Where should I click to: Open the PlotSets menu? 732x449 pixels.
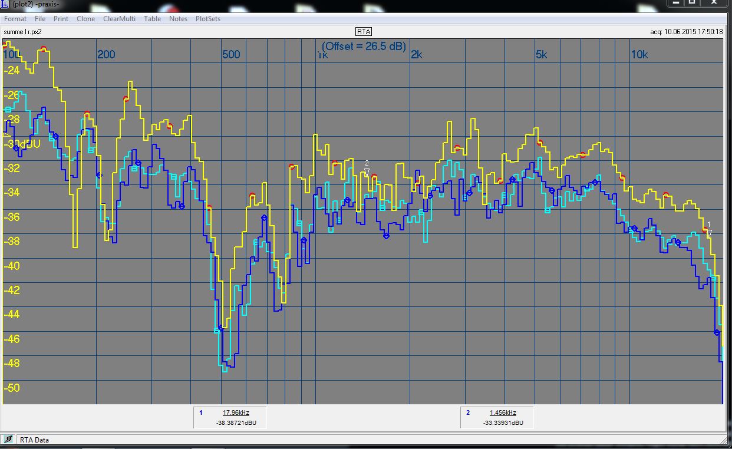208,19
